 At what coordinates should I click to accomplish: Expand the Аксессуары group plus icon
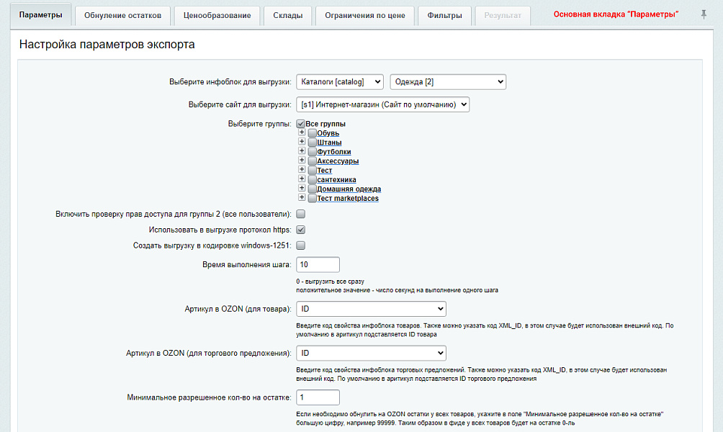(x=302, y=161)
